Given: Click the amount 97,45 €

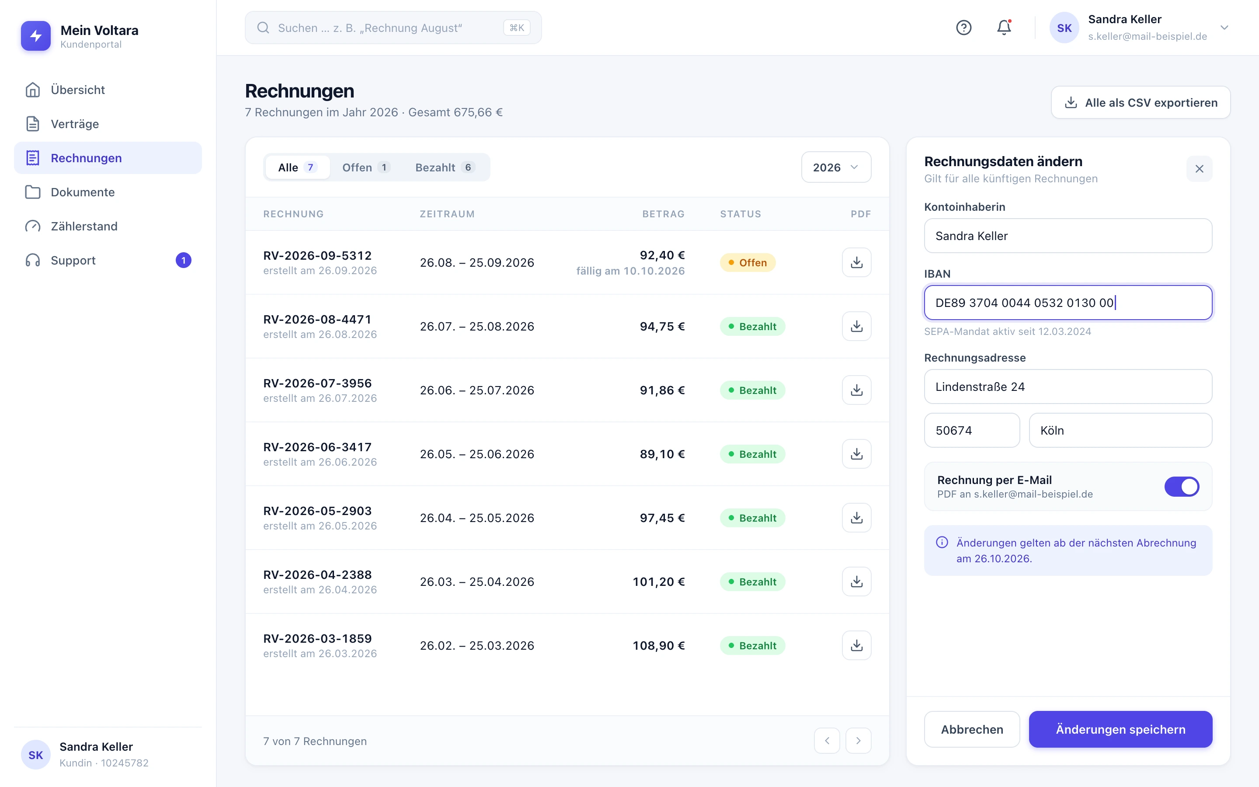Looking at the screenshot, I should [x=662, y=518].
